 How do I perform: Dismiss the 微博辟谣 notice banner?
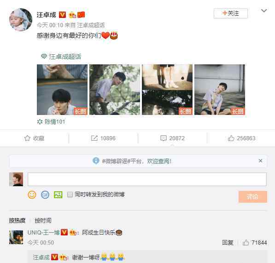click(x=260, y=161)
